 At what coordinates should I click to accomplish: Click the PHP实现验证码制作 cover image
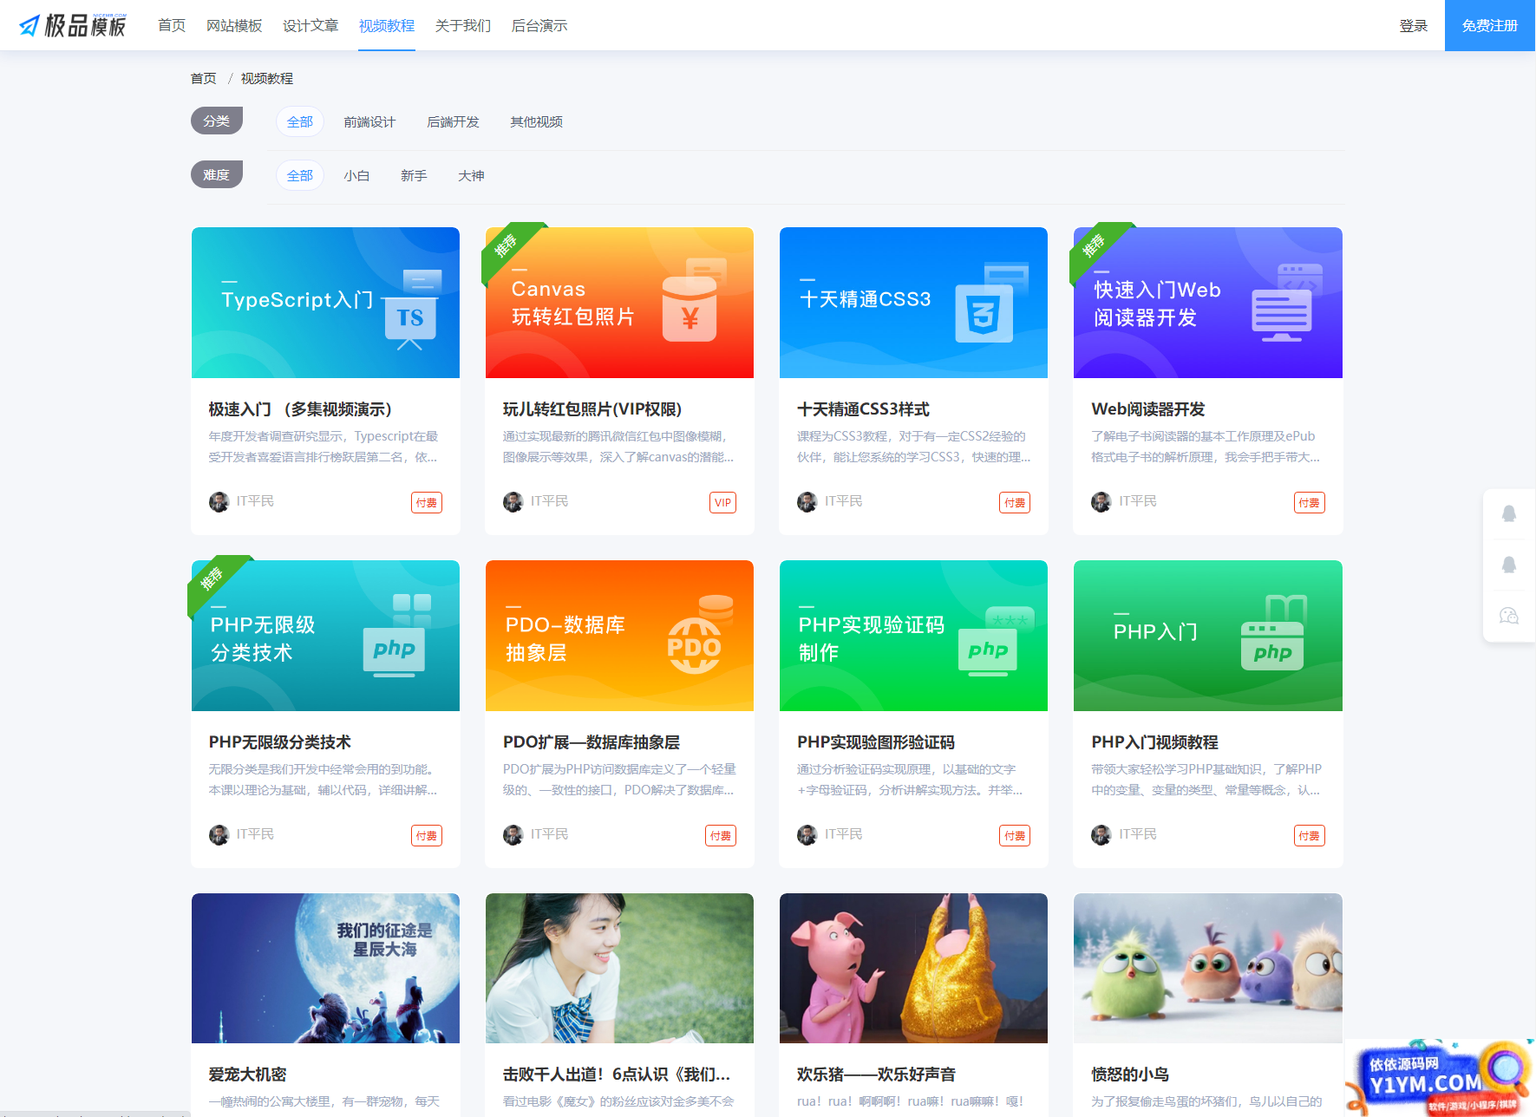tap(913, 636)
